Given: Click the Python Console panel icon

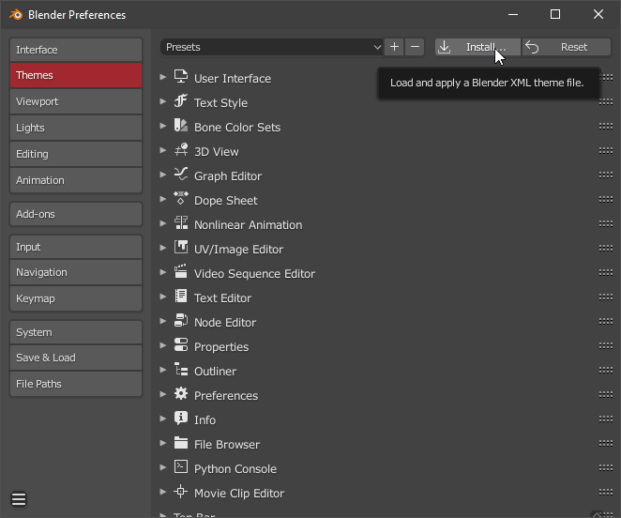Looking at the screenshot, I should [x=181, y=467].
